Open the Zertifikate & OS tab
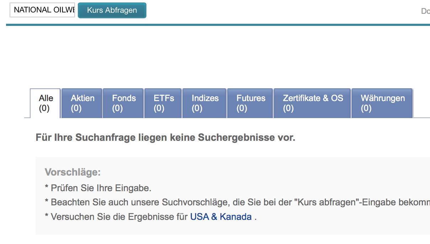430x244 pixels. [313, 103]
